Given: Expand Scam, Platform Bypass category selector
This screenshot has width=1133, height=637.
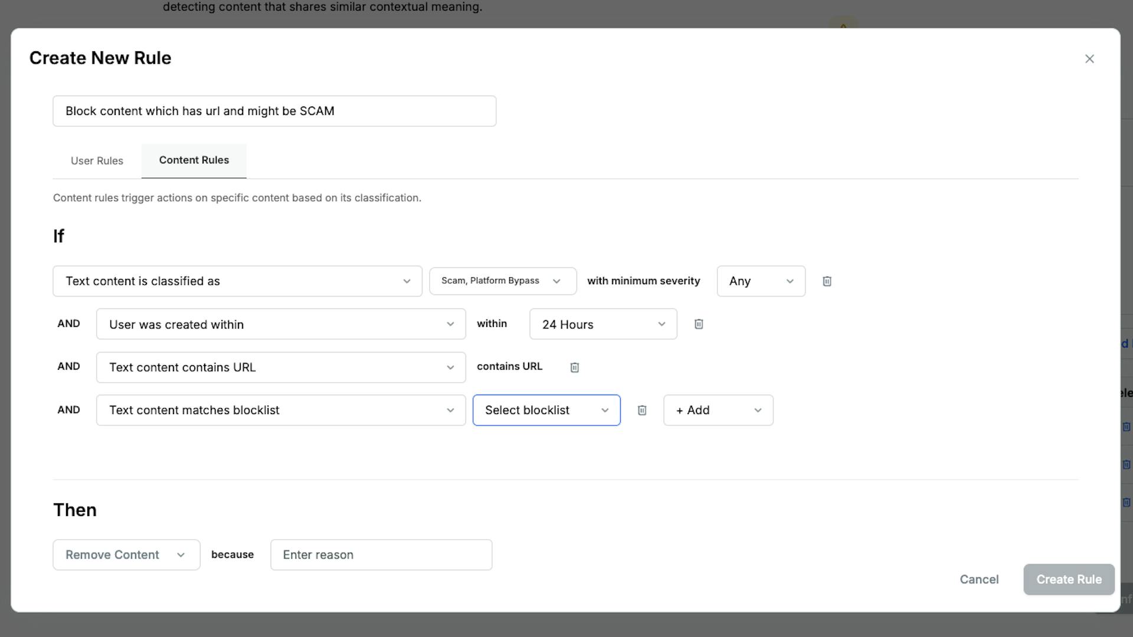Looking at the screenshot, I should [502, 281].
